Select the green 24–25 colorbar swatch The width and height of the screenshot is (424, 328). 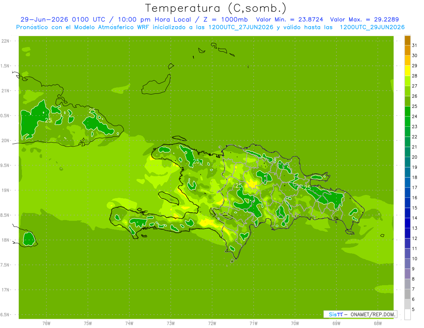pos(407,111)
